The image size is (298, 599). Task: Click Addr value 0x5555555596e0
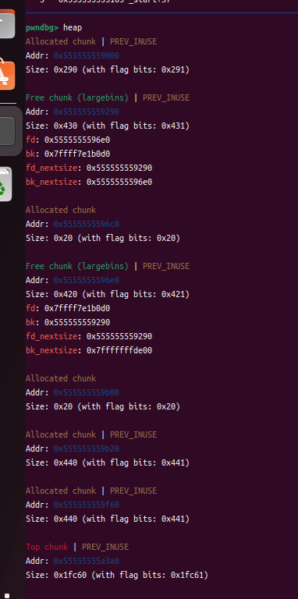point(87,281)
